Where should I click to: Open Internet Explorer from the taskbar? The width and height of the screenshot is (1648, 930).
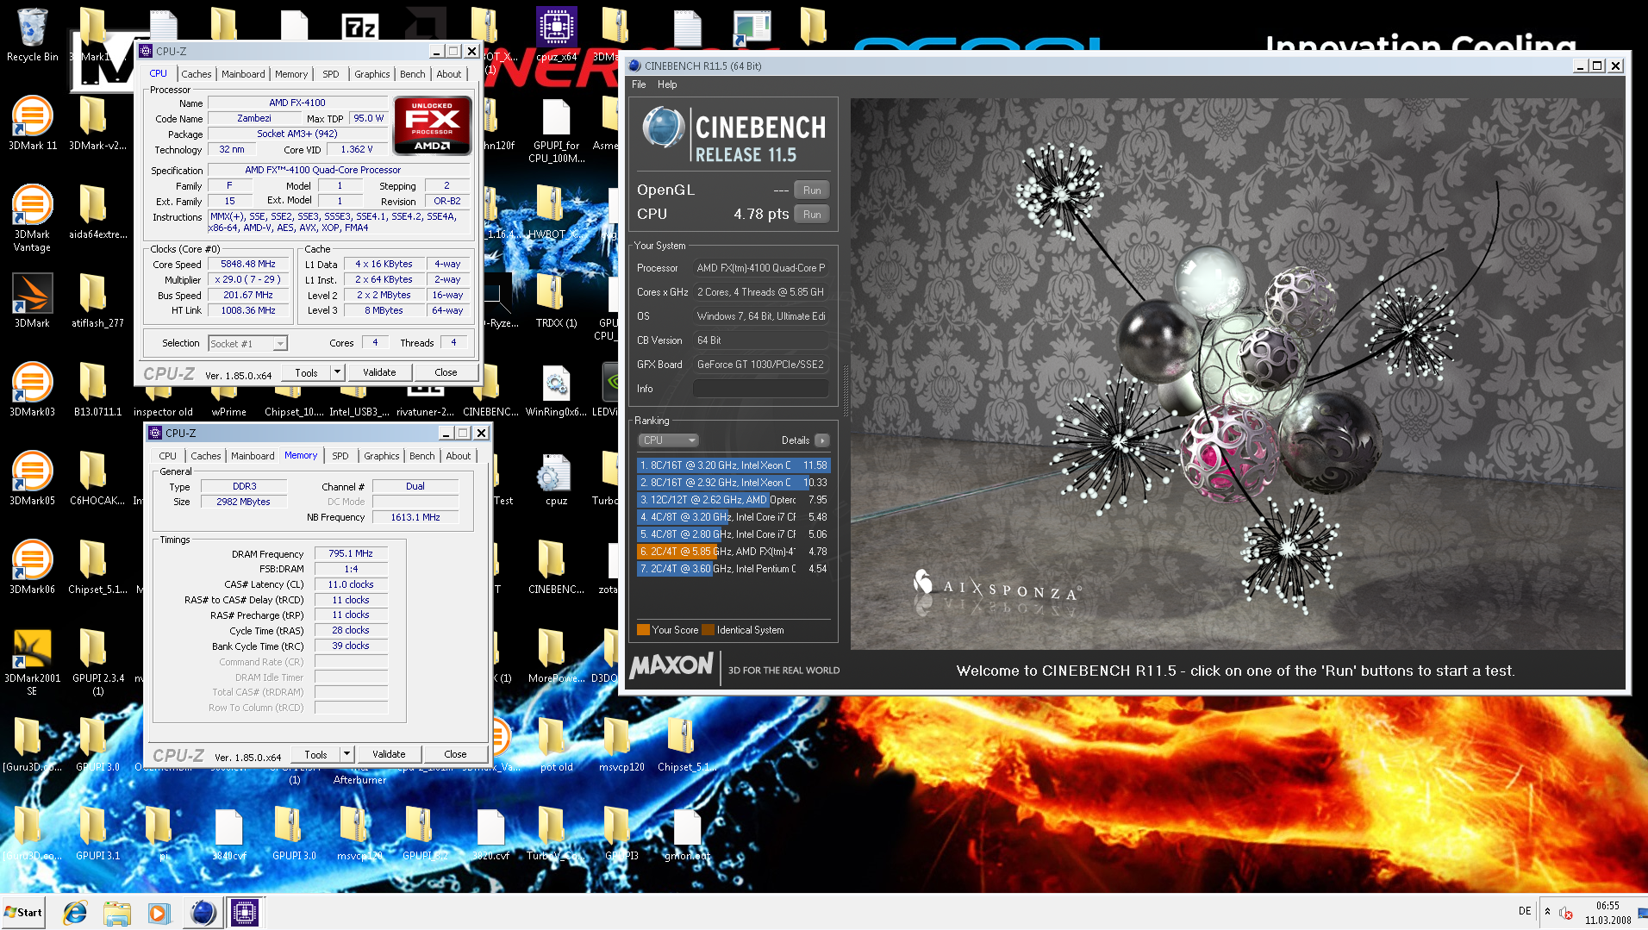[x=75, y=912]
